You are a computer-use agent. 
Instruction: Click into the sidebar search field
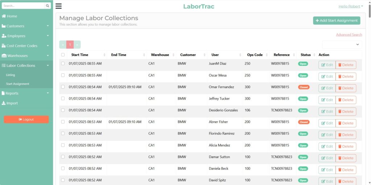pos(23,6)
